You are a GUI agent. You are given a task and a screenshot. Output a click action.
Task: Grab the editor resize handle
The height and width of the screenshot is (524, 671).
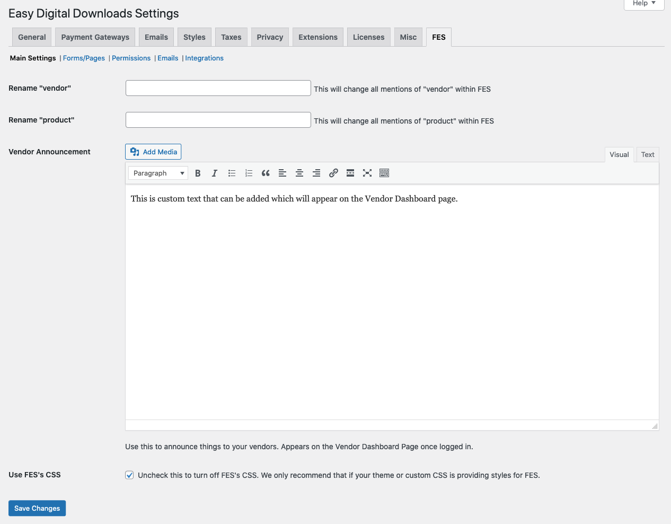(655, 426)
